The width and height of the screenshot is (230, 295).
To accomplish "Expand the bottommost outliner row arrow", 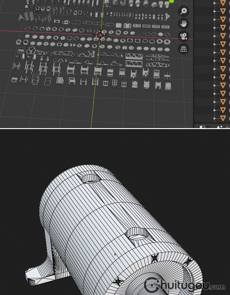I will (x=215, y=118).
